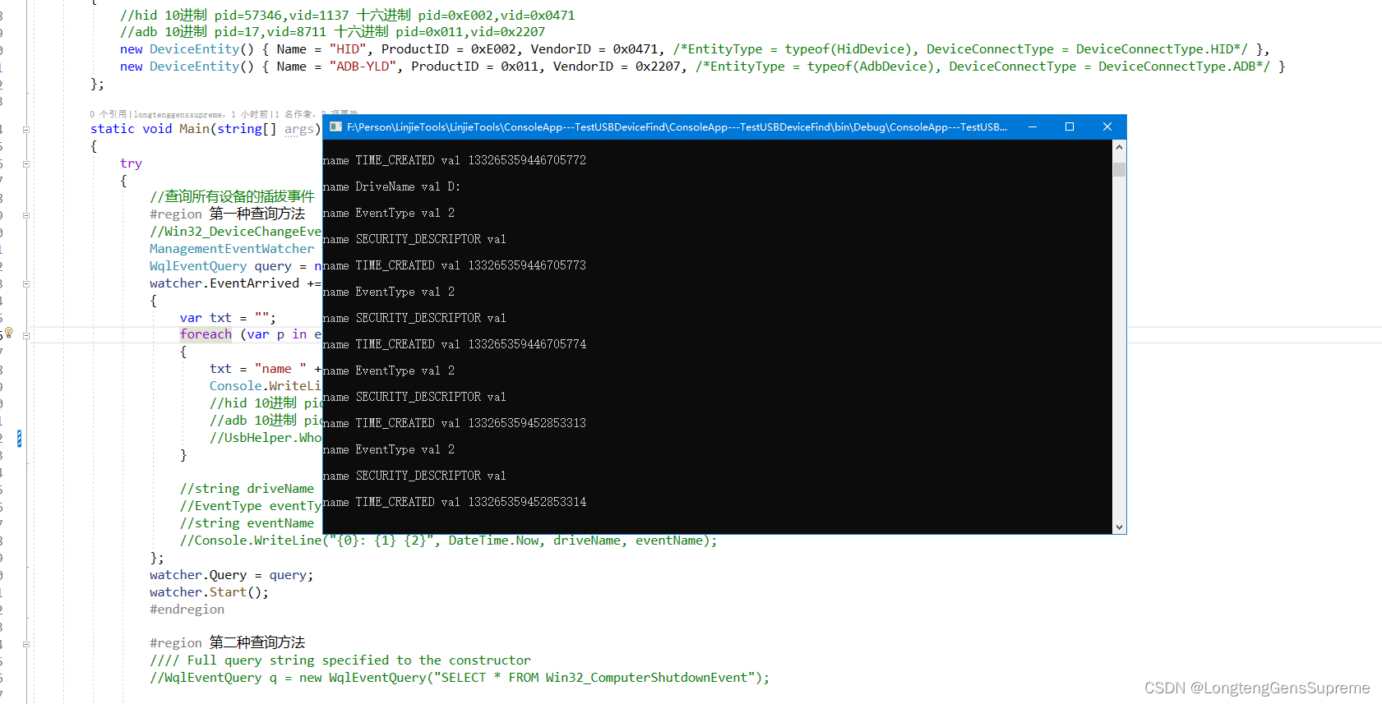Click the 'try' keyword in code

(x=131, y=163)
